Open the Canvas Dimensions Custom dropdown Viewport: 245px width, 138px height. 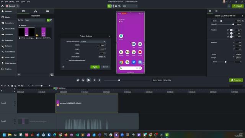tap(93, 42)
